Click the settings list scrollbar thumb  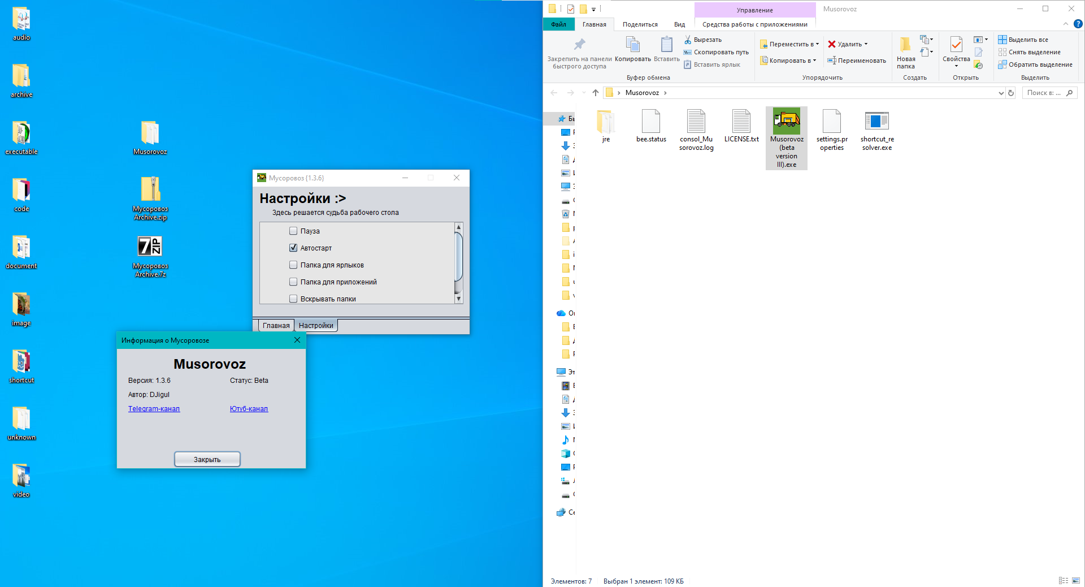[x=458, y=256]
